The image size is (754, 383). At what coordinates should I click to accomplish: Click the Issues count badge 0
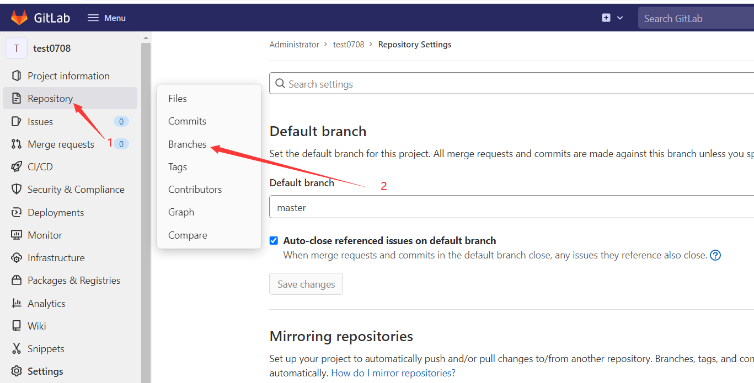click(x=121, y=121)
